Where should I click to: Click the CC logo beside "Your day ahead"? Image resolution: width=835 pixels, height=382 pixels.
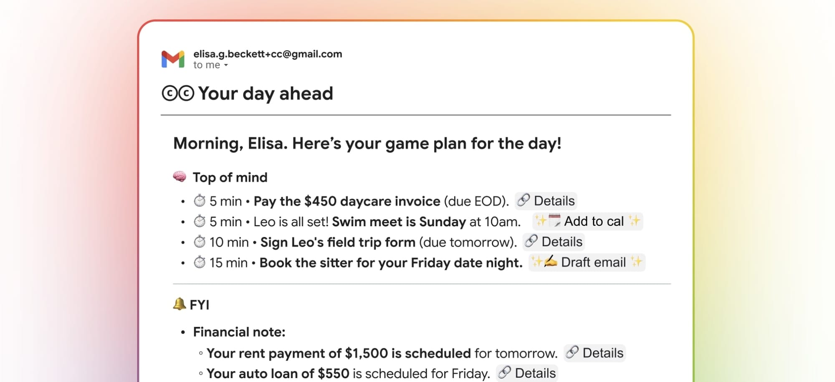(178, 93)
